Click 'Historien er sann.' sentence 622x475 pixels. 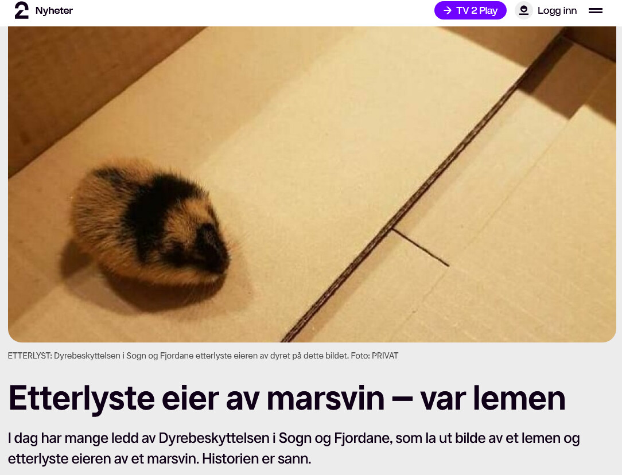[256, 459]
